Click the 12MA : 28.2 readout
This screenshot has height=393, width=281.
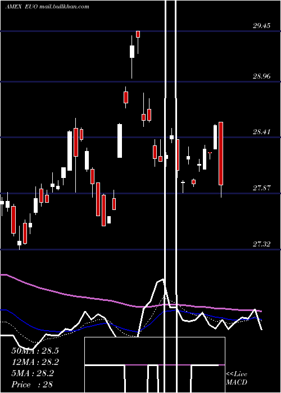pos(35,362)
